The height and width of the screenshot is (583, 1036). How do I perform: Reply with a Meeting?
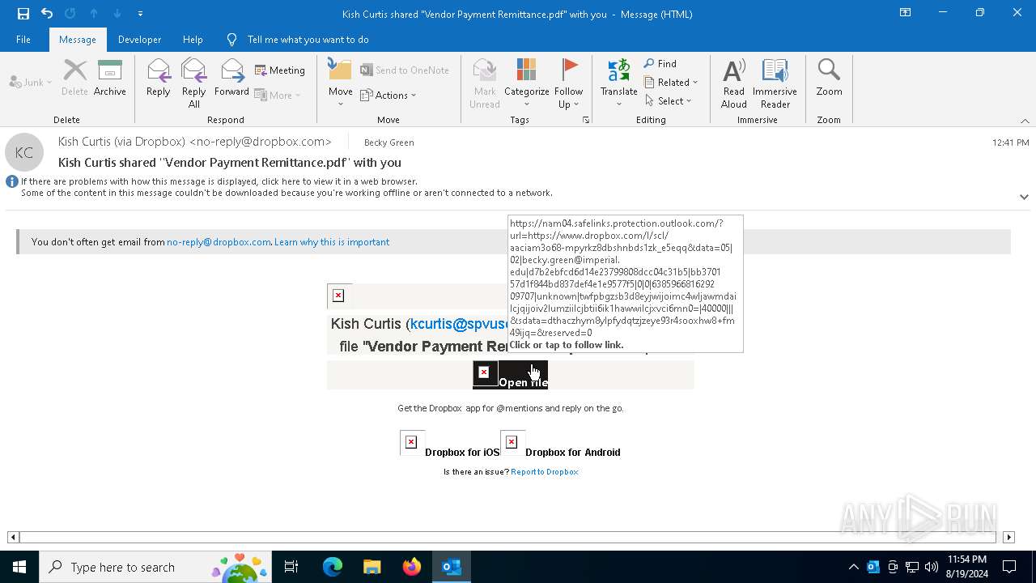[280, 70]
